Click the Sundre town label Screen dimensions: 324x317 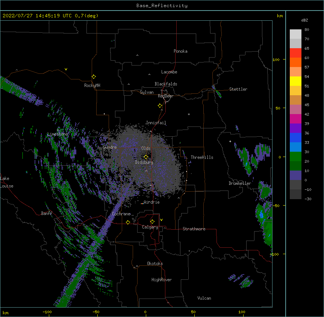click(x=110, y=147)
